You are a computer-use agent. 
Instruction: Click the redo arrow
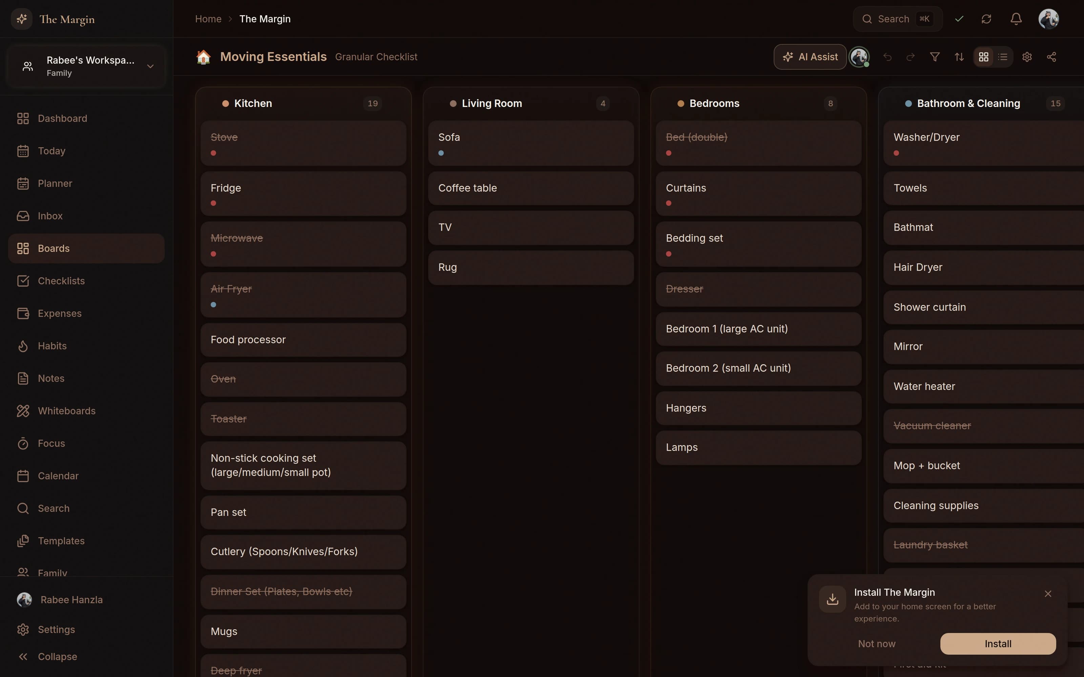(911, 57)
